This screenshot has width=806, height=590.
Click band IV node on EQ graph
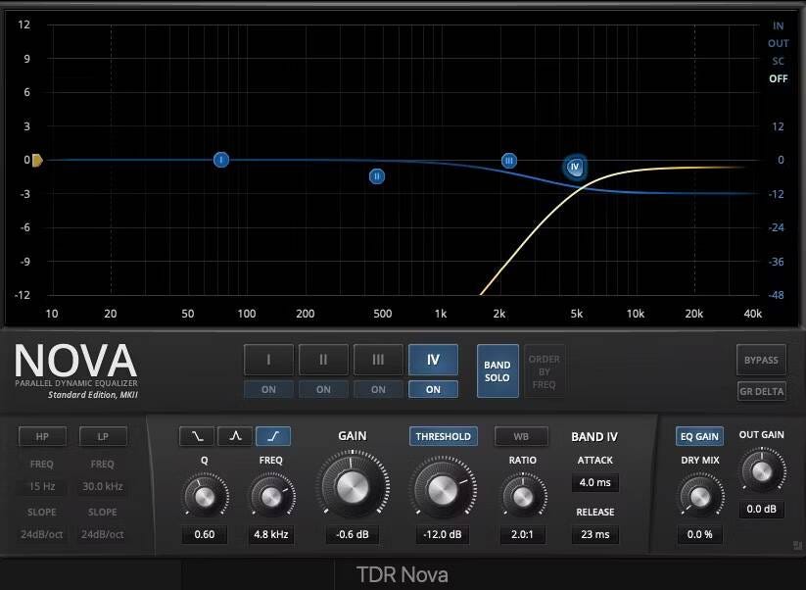[576, 168]
